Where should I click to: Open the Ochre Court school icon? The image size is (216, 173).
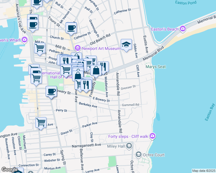click(138, 155)
